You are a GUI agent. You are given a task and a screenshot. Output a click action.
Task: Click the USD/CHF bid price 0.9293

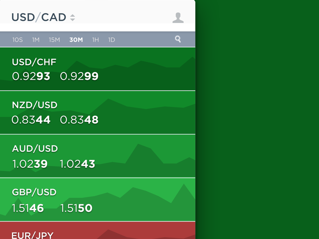(31, 76)
